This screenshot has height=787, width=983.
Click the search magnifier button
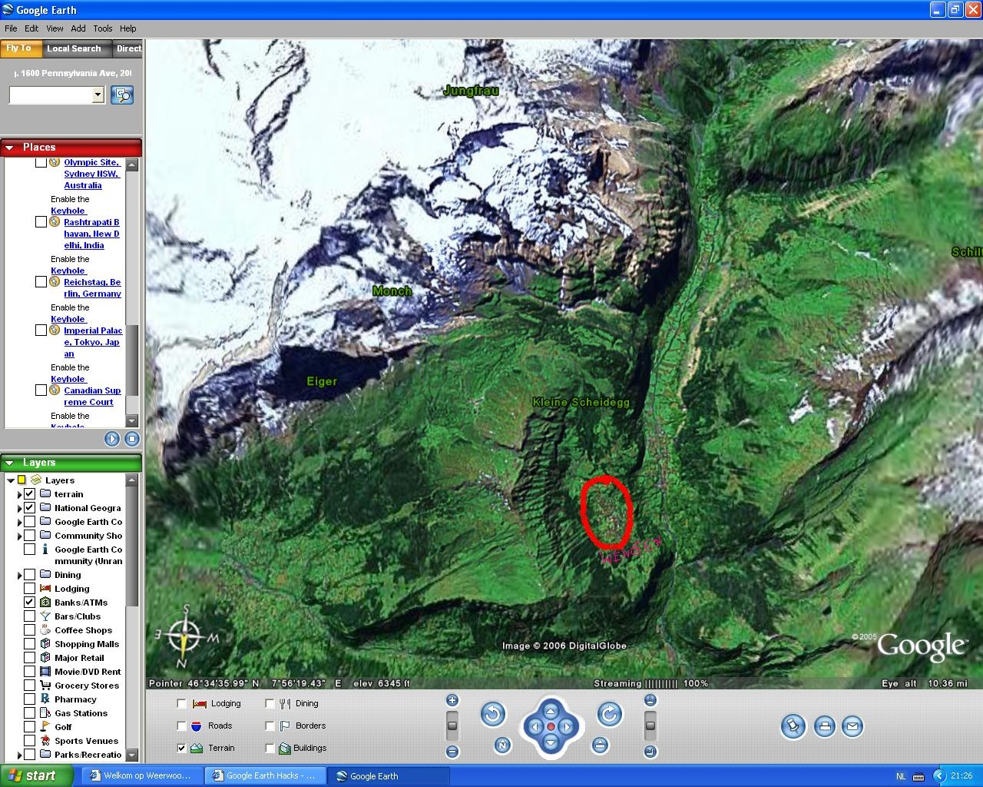point(122,95)
